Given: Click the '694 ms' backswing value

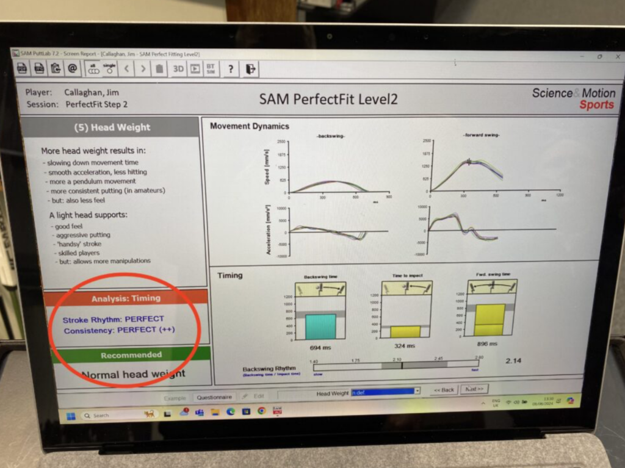Looking at the screenshot, I should [x=320, y=348].
